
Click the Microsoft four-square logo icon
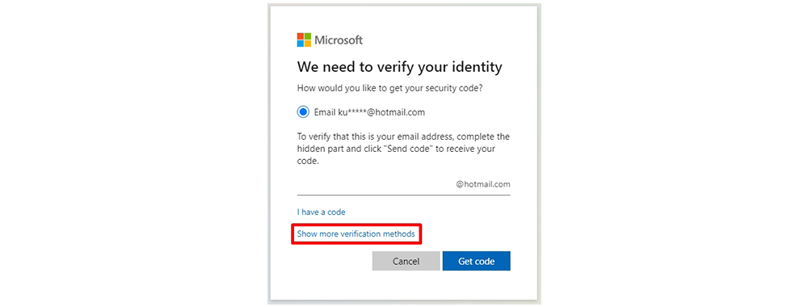click(x=304, y=40)
